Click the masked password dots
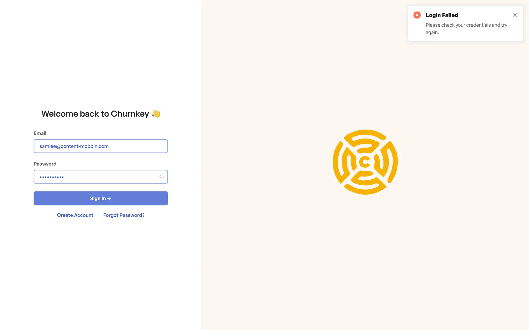This screenshot has width=529, height=330. tap(52, 177)
